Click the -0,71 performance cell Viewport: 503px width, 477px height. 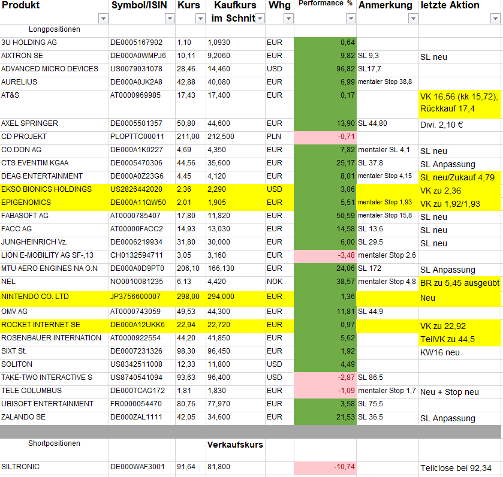[325, 138]
